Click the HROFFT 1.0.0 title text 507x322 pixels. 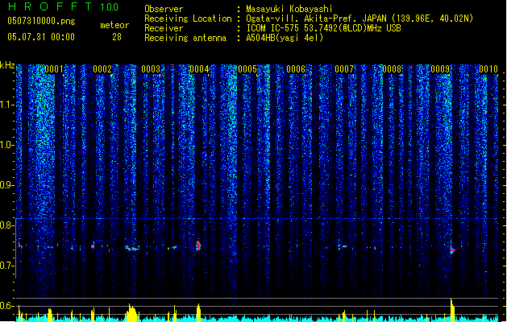click(x=64, y=6)
